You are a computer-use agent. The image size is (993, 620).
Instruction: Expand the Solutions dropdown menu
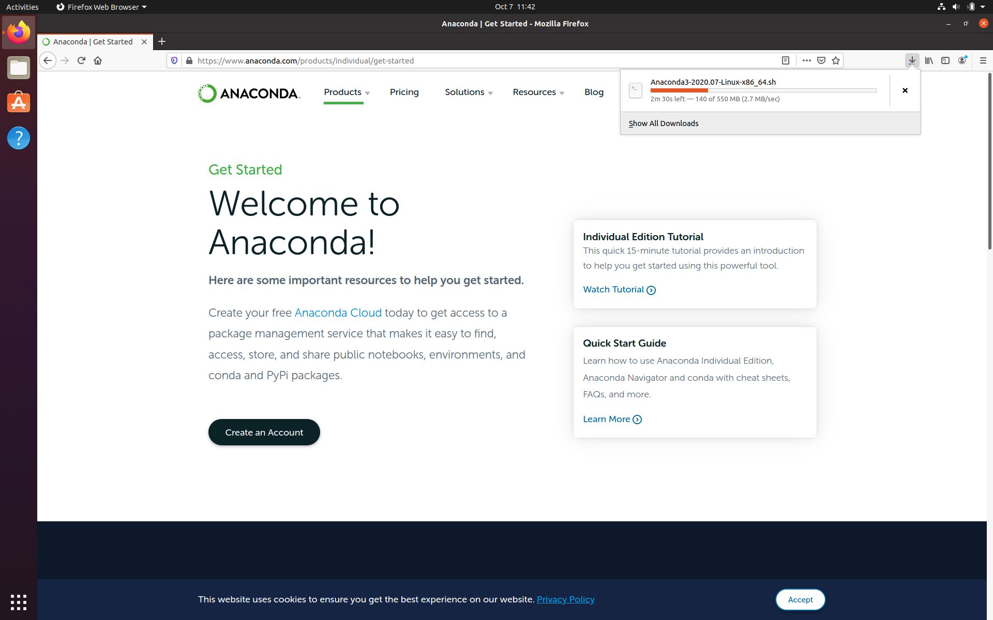[468, 92]
